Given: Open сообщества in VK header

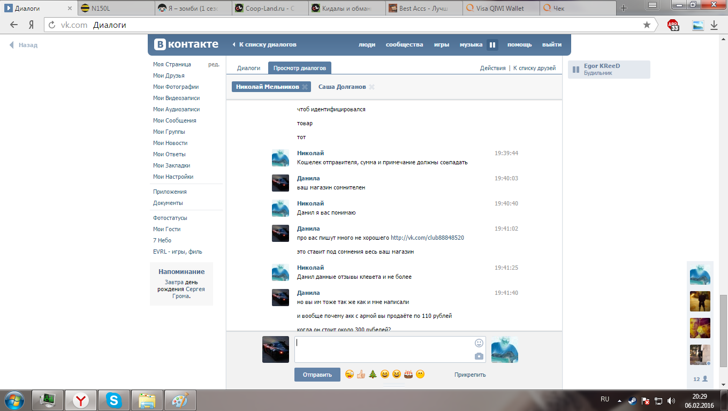Looking at the screenshot, I should point(404,45).
